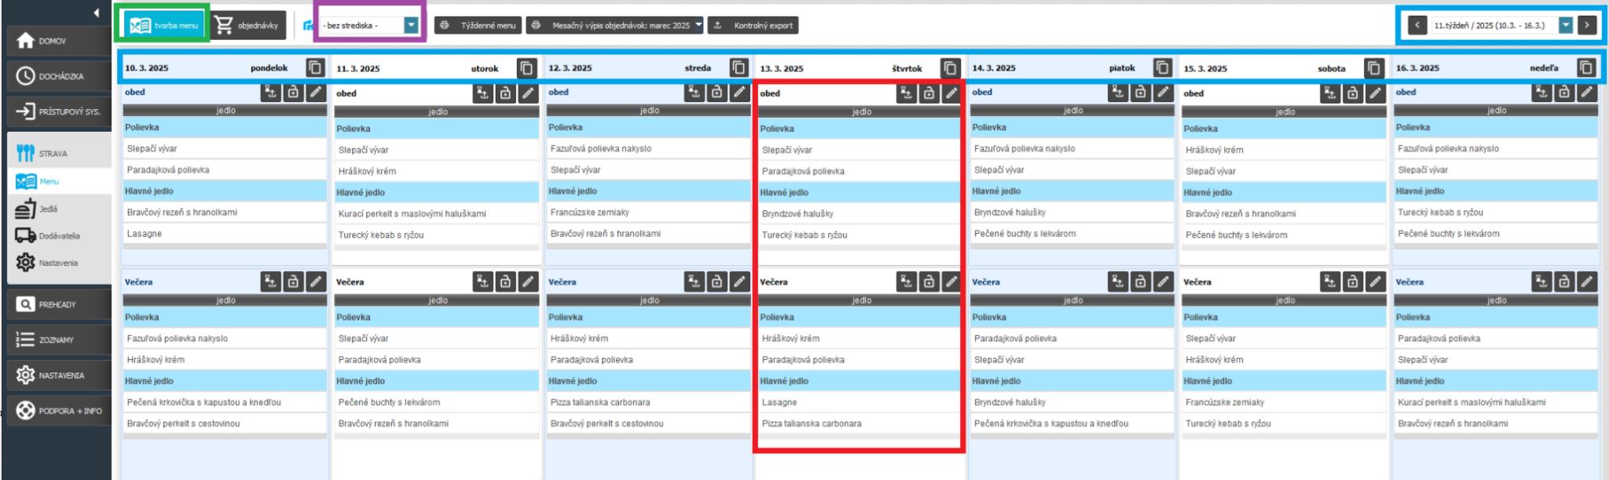Toggle the lock on Sunday obed
1609x480 pixels.
click(x=1564, y=93)
